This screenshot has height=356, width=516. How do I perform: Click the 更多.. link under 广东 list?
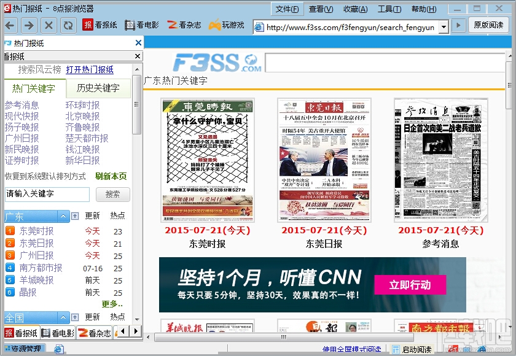point(112,304)
